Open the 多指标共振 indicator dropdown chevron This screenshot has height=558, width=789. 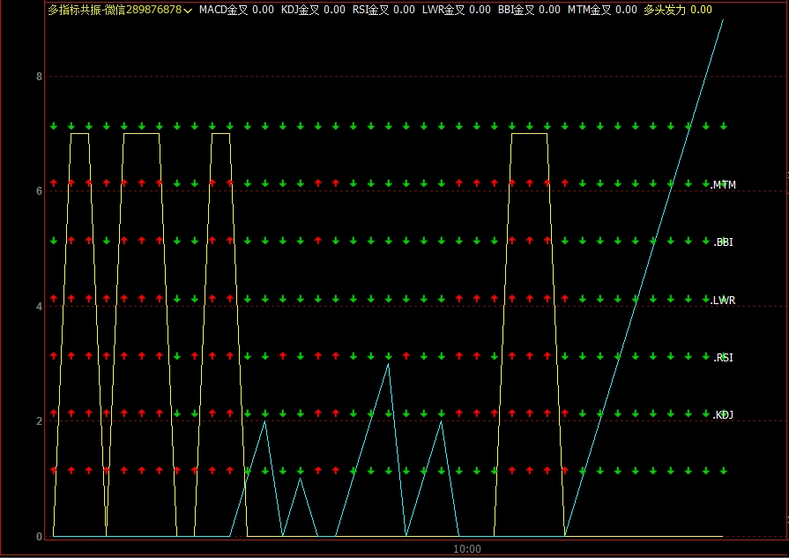tap(189, 11)
